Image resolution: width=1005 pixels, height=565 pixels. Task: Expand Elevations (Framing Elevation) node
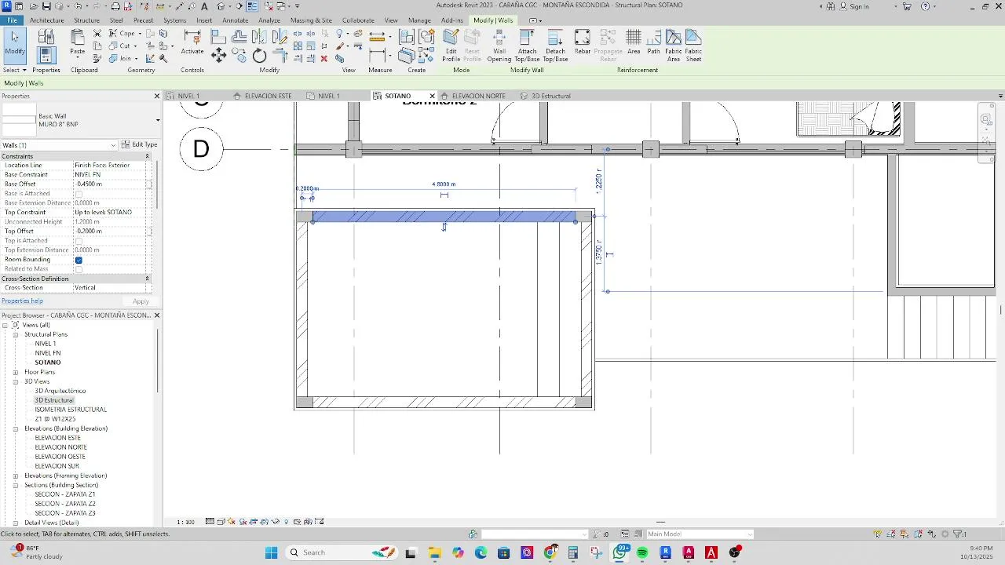16,476
